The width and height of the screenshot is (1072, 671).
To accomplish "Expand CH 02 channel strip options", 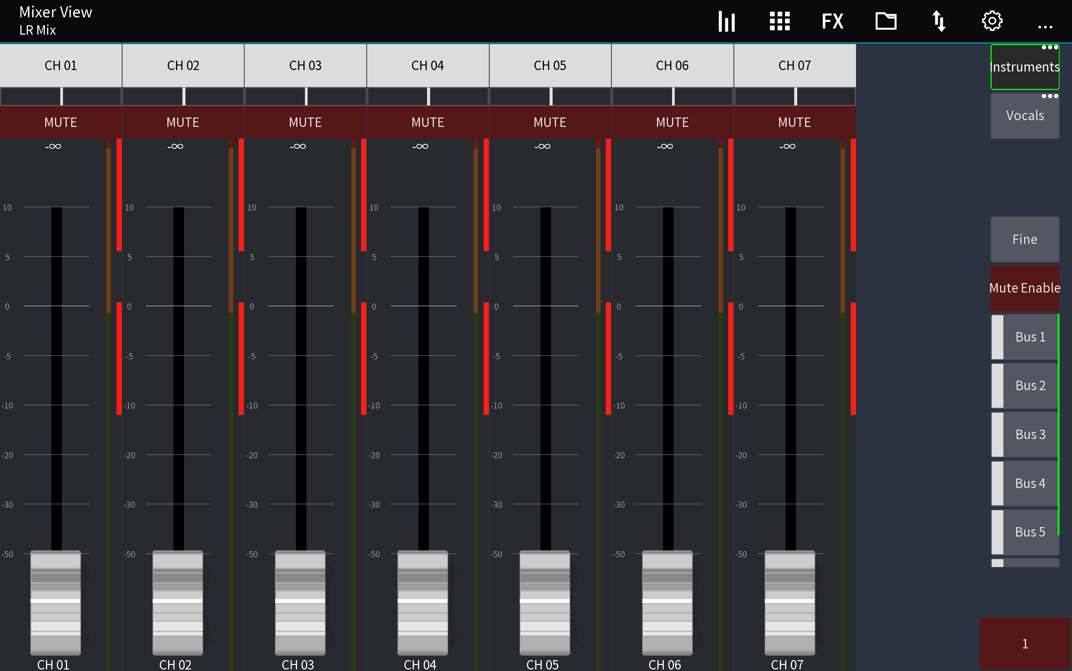I will point(183,97).
